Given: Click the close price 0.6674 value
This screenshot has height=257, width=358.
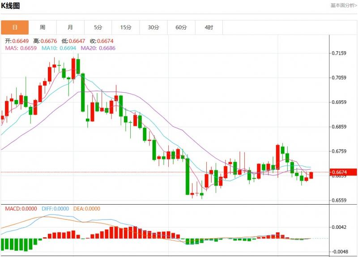Looking at the screenshot, I should point(105,41).
